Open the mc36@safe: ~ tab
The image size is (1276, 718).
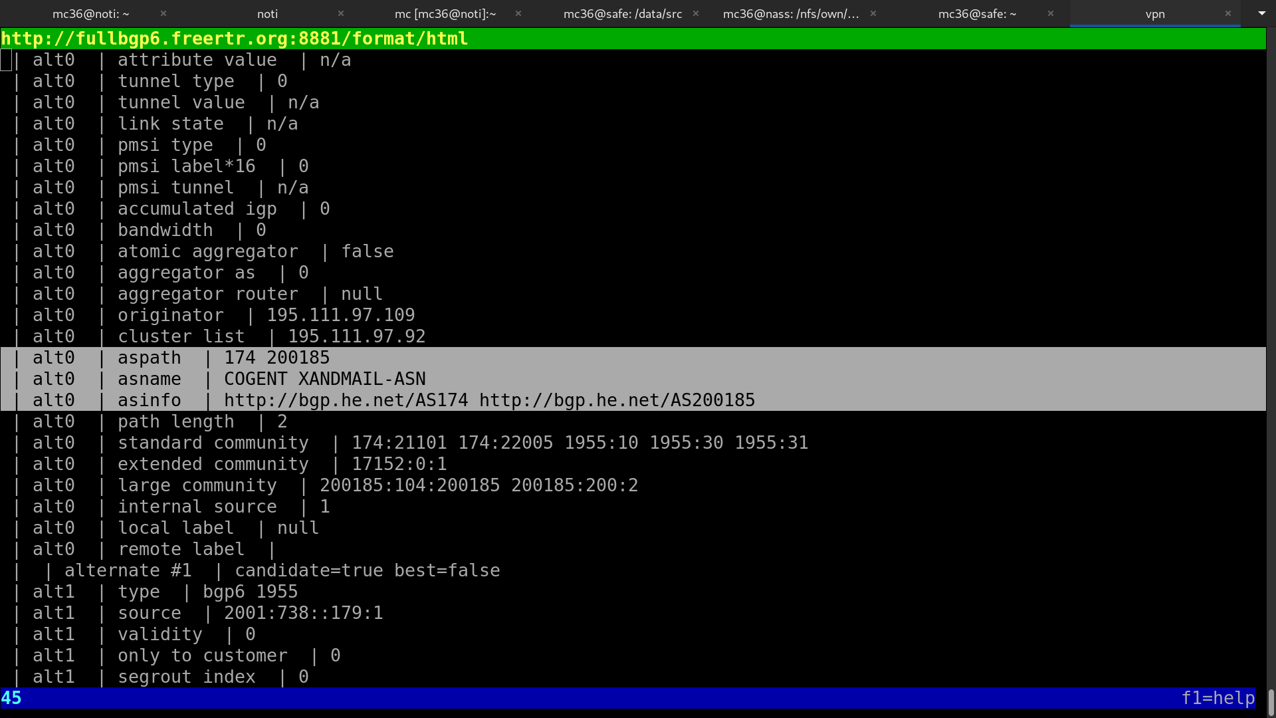977,13
